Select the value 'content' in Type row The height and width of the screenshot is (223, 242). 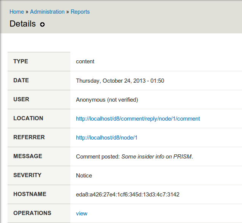tap(85, 61)
